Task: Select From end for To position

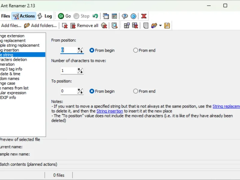Action: pyautogui.click(x=144, y=91)
